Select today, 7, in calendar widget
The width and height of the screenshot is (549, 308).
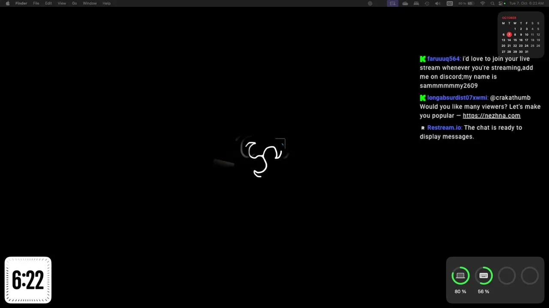pos(509,35)
